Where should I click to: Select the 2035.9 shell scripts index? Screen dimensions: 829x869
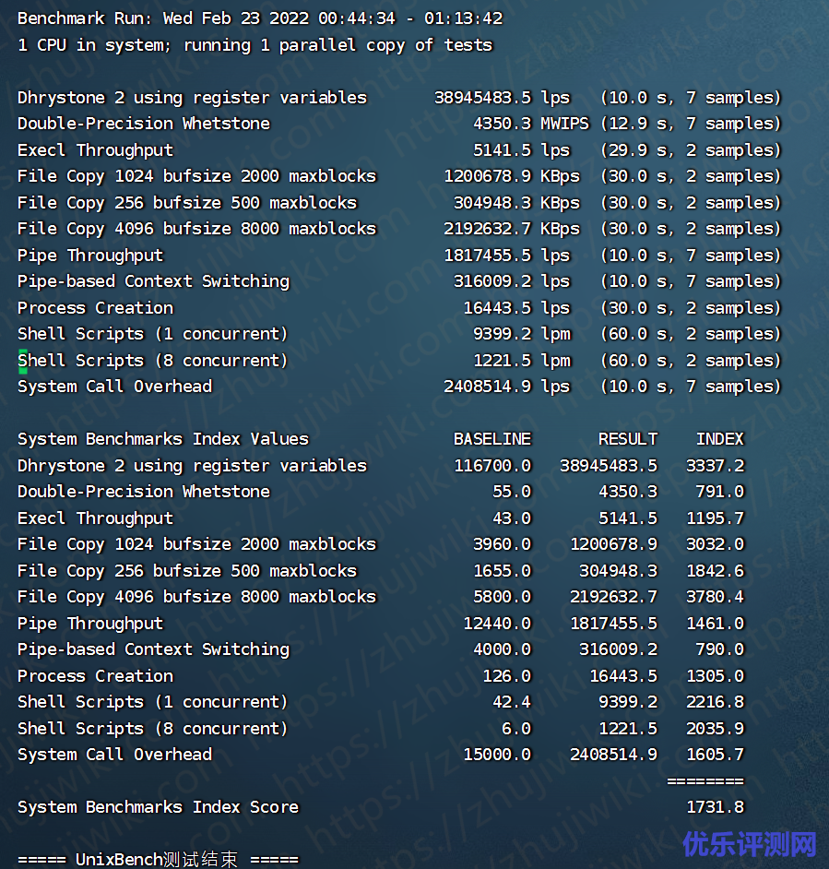(715, 730)
